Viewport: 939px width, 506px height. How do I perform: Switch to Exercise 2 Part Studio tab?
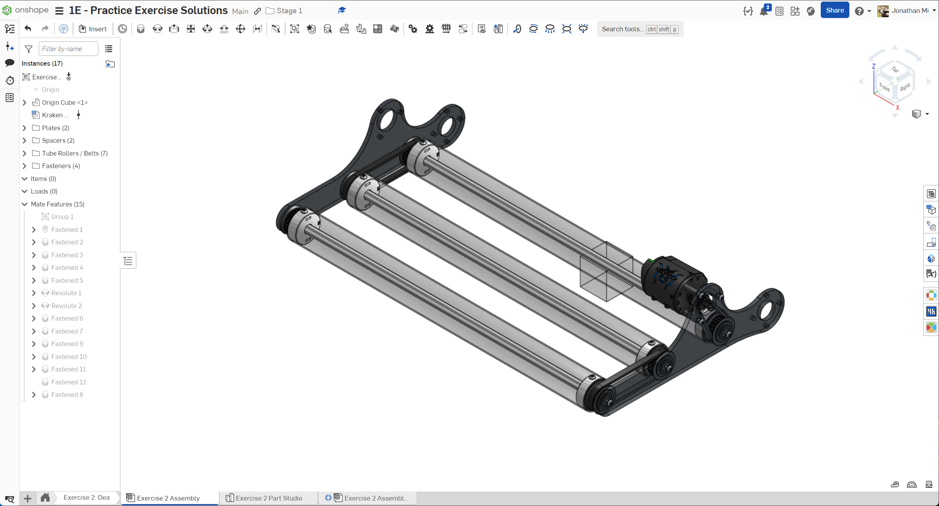(x=269, y=498)
